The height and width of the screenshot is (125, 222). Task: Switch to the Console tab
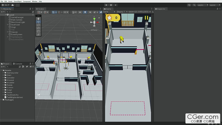click(x=17, y=64)
